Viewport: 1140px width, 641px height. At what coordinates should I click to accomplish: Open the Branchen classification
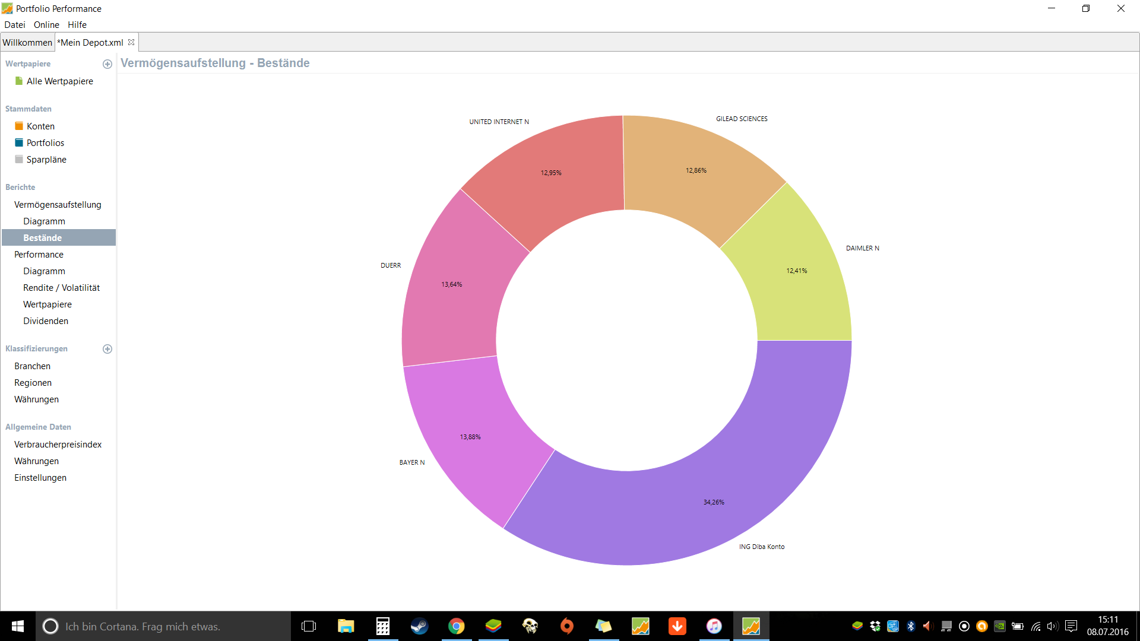(32, 366)
